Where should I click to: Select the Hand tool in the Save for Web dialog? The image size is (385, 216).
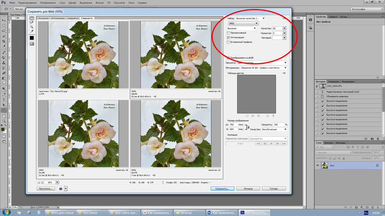pos(32,18)
